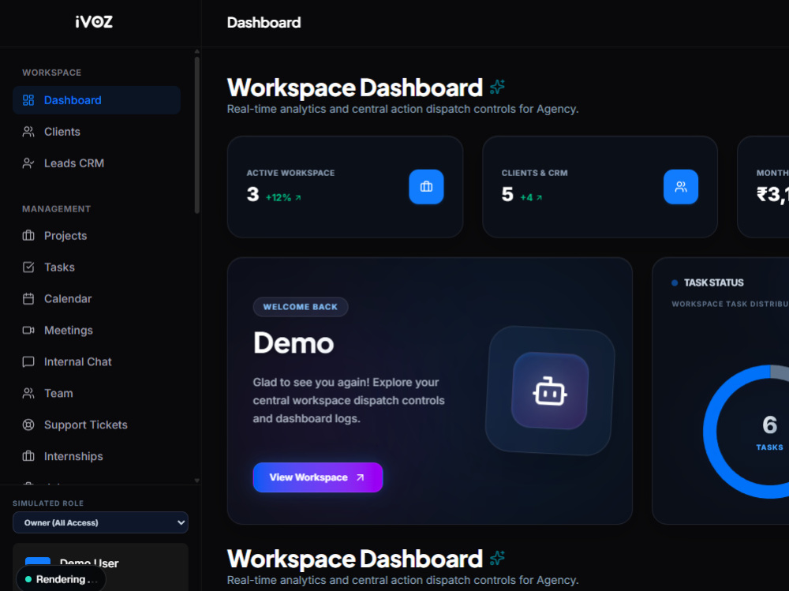This screenshot has height=591, width=789.
Task: Click the WORKSPACE section header
Action: [52, 73]
